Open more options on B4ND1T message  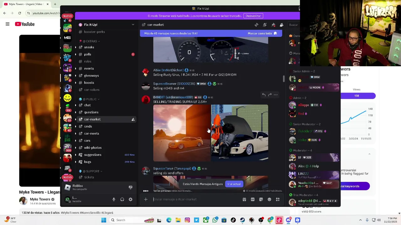[276, 95]
